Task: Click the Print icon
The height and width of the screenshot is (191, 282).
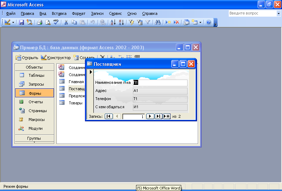Action: coord(39,22)
